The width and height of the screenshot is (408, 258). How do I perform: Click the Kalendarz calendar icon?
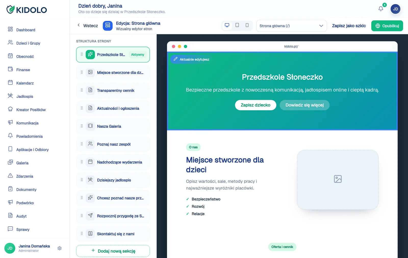10,83
